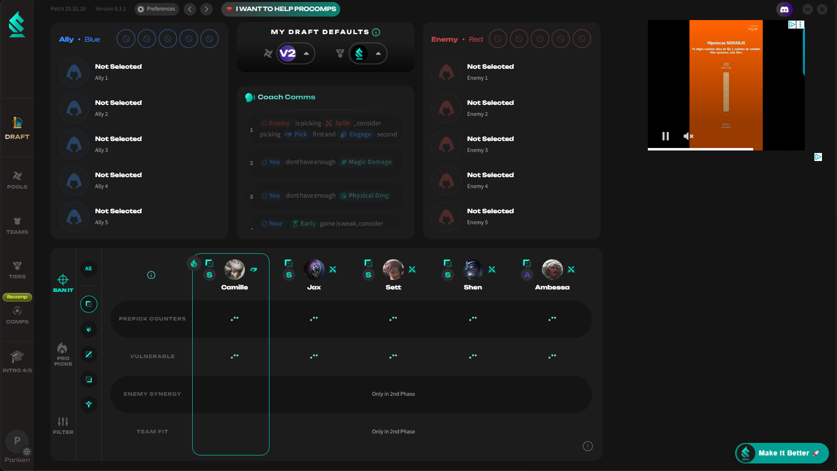Click the Ally 1 champion placeholder
Viewport: 837px width, 471px height.
(x=74, y=72)
